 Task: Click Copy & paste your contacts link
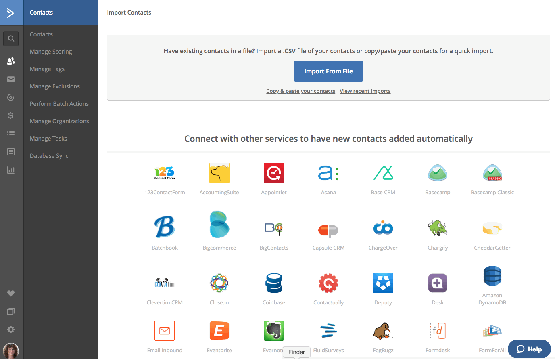(300, 91)
